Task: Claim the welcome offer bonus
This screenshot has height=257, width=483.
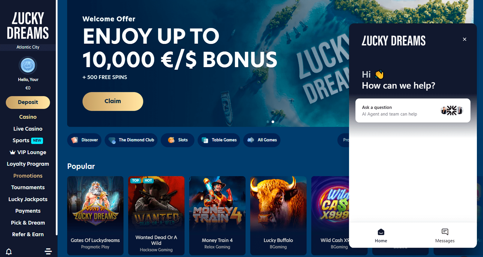Action: [113, 101]
